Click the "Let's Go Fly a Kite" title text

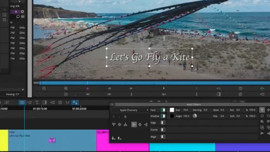pyautogui.click(x=150, y=57)
